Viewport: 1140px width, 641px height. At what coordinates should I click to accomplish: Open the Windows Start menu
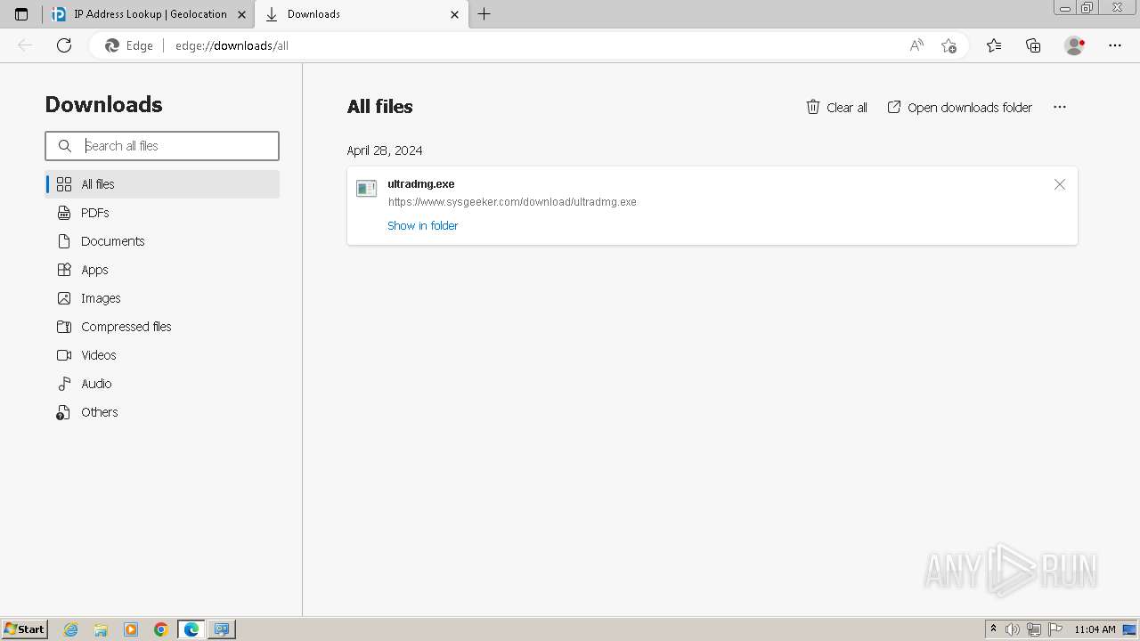point(25,629)
